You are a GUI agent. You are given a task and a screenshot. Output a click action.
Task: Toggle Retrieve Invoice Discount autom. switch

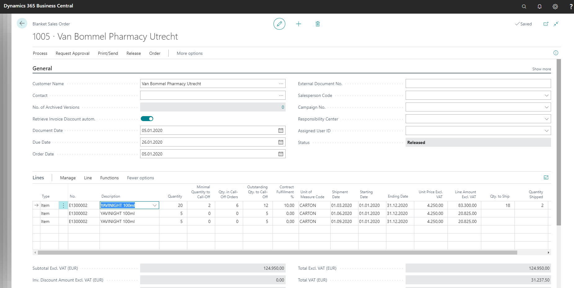[x=147, y=119]
